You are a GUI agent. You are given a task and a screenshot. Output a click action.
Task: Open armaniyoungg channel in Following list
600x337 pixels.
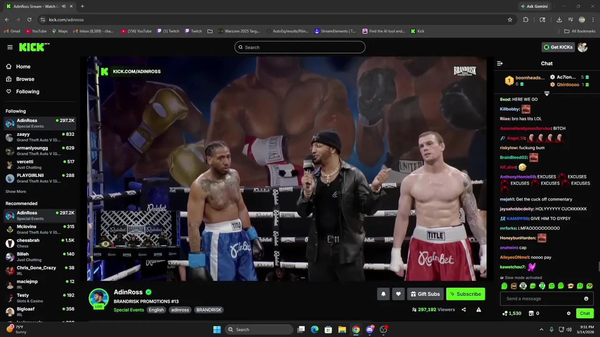tap(40, 151)
